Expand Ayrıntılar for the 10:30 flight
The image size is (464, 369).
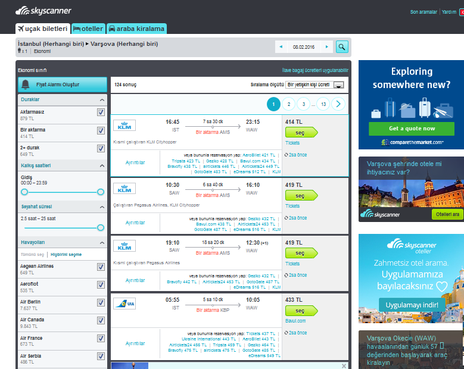coord(135,223)
